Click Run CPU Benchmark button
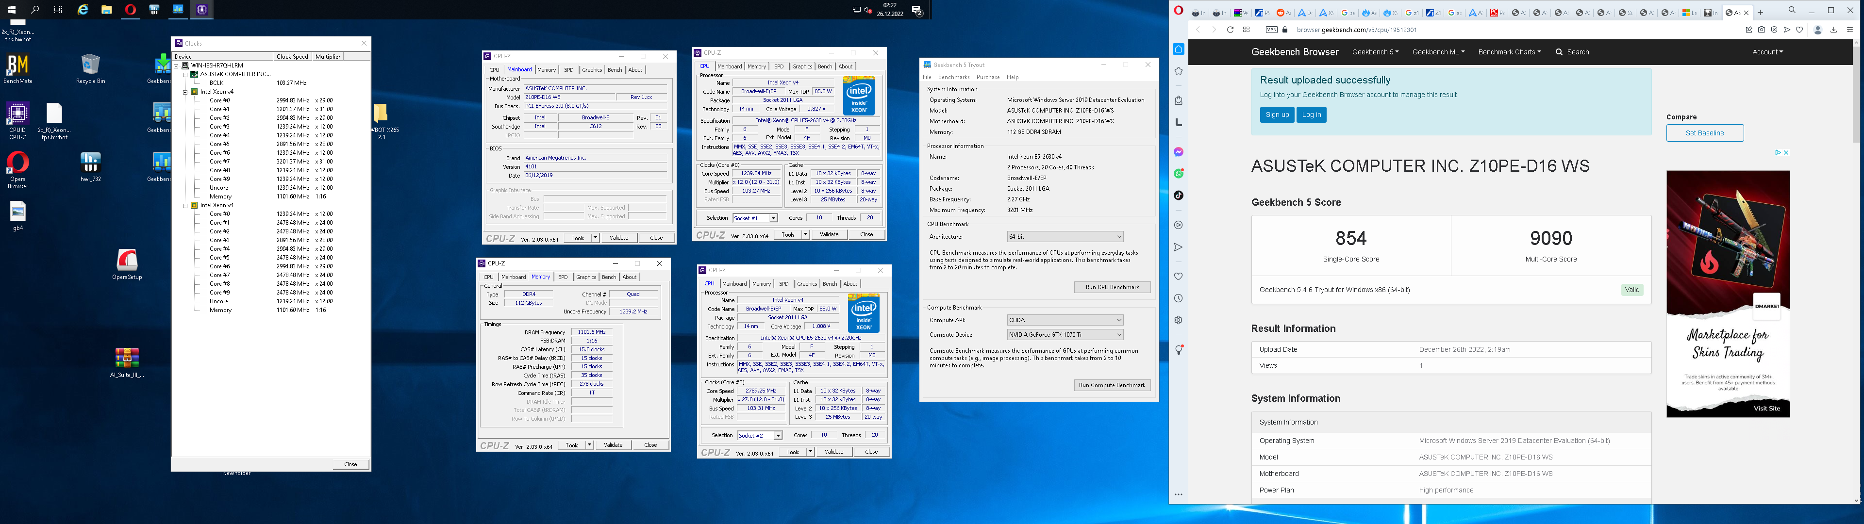1864x524 pixels. click(1112, 287)
